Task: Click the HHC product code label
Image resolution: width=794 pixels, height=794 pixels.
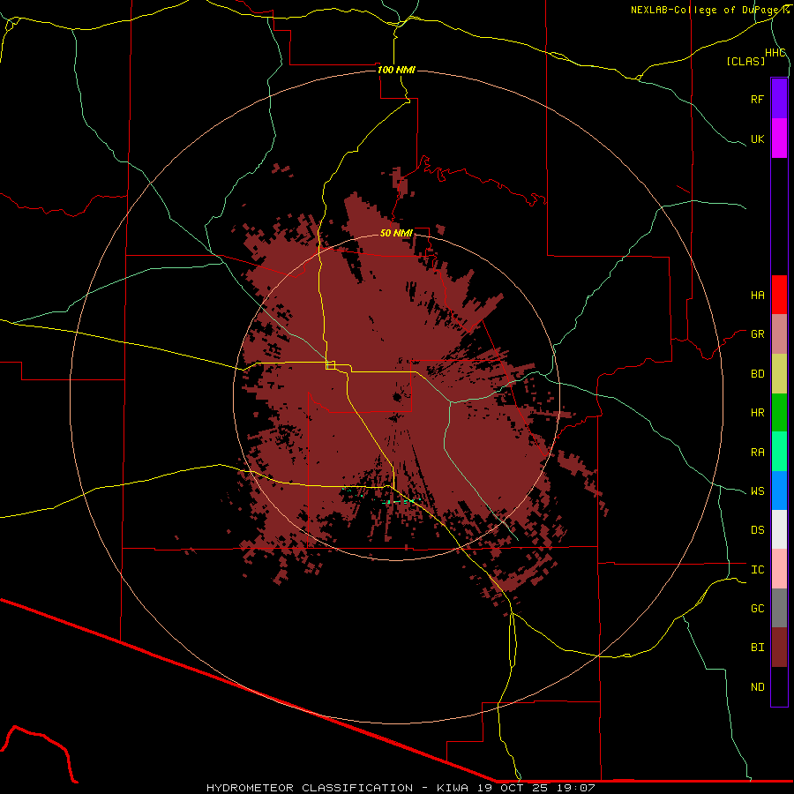Action: (x=775, y=53)
